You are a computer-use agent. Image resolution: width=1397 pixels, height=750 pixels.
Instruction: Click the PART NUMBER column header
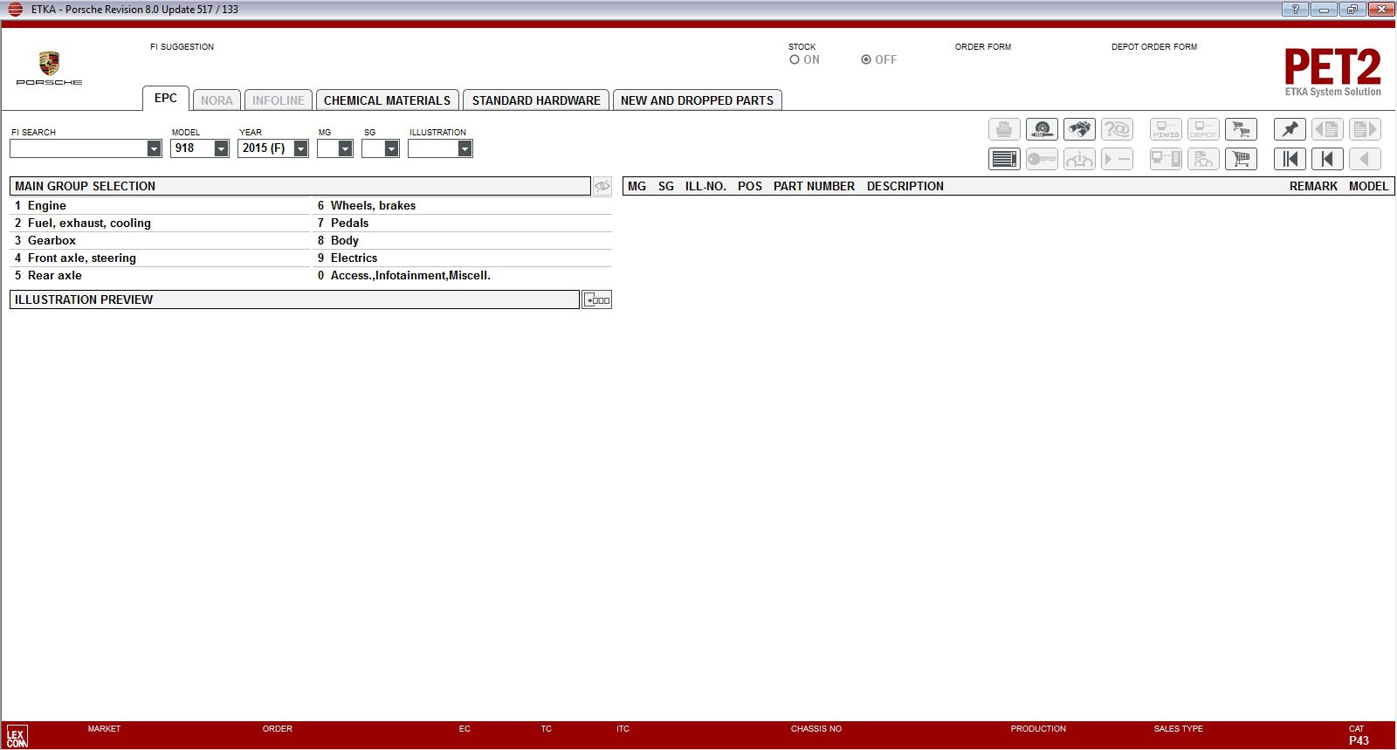pyautogui.click(x=814, y=187)
